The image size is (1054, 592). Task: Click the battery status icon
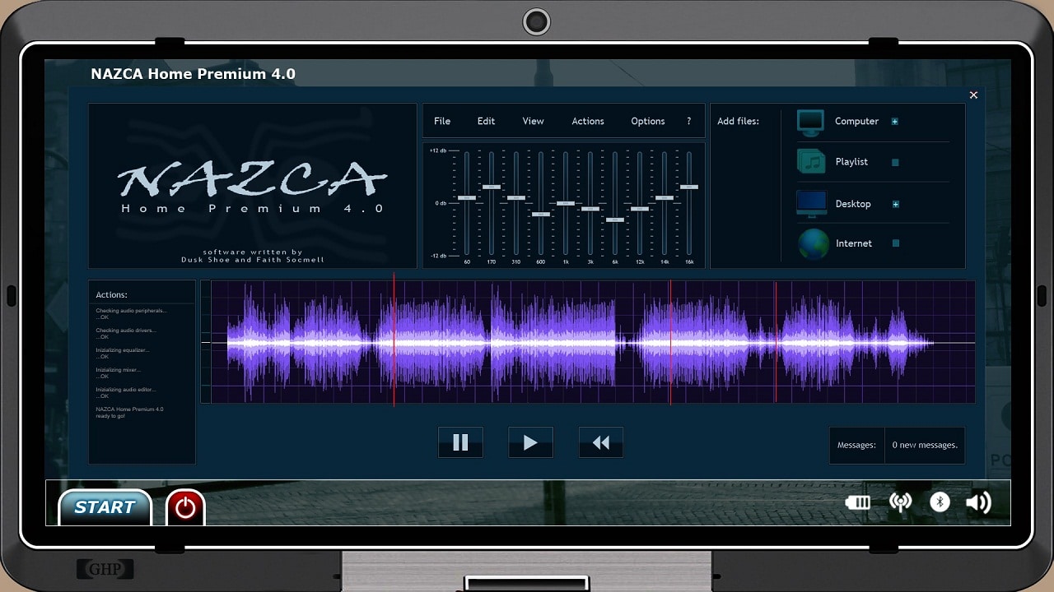pyautogui.click(x=857, y=502)
